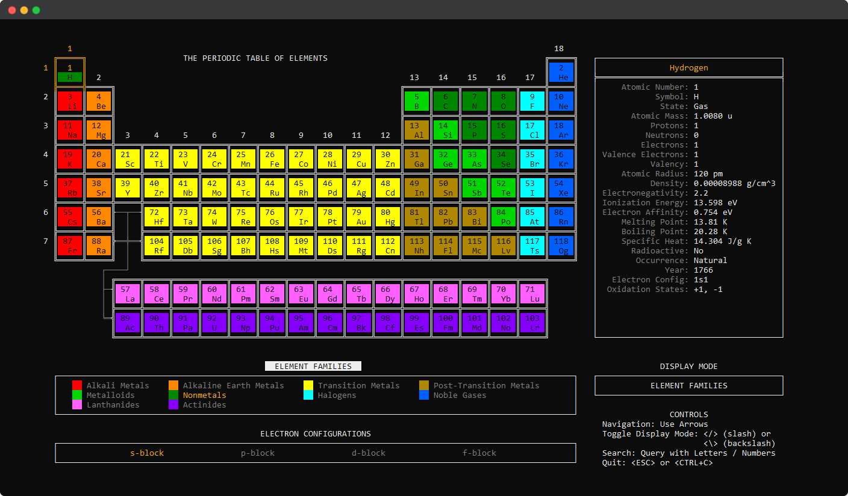Click the Silver (Ag) cell

359,188
